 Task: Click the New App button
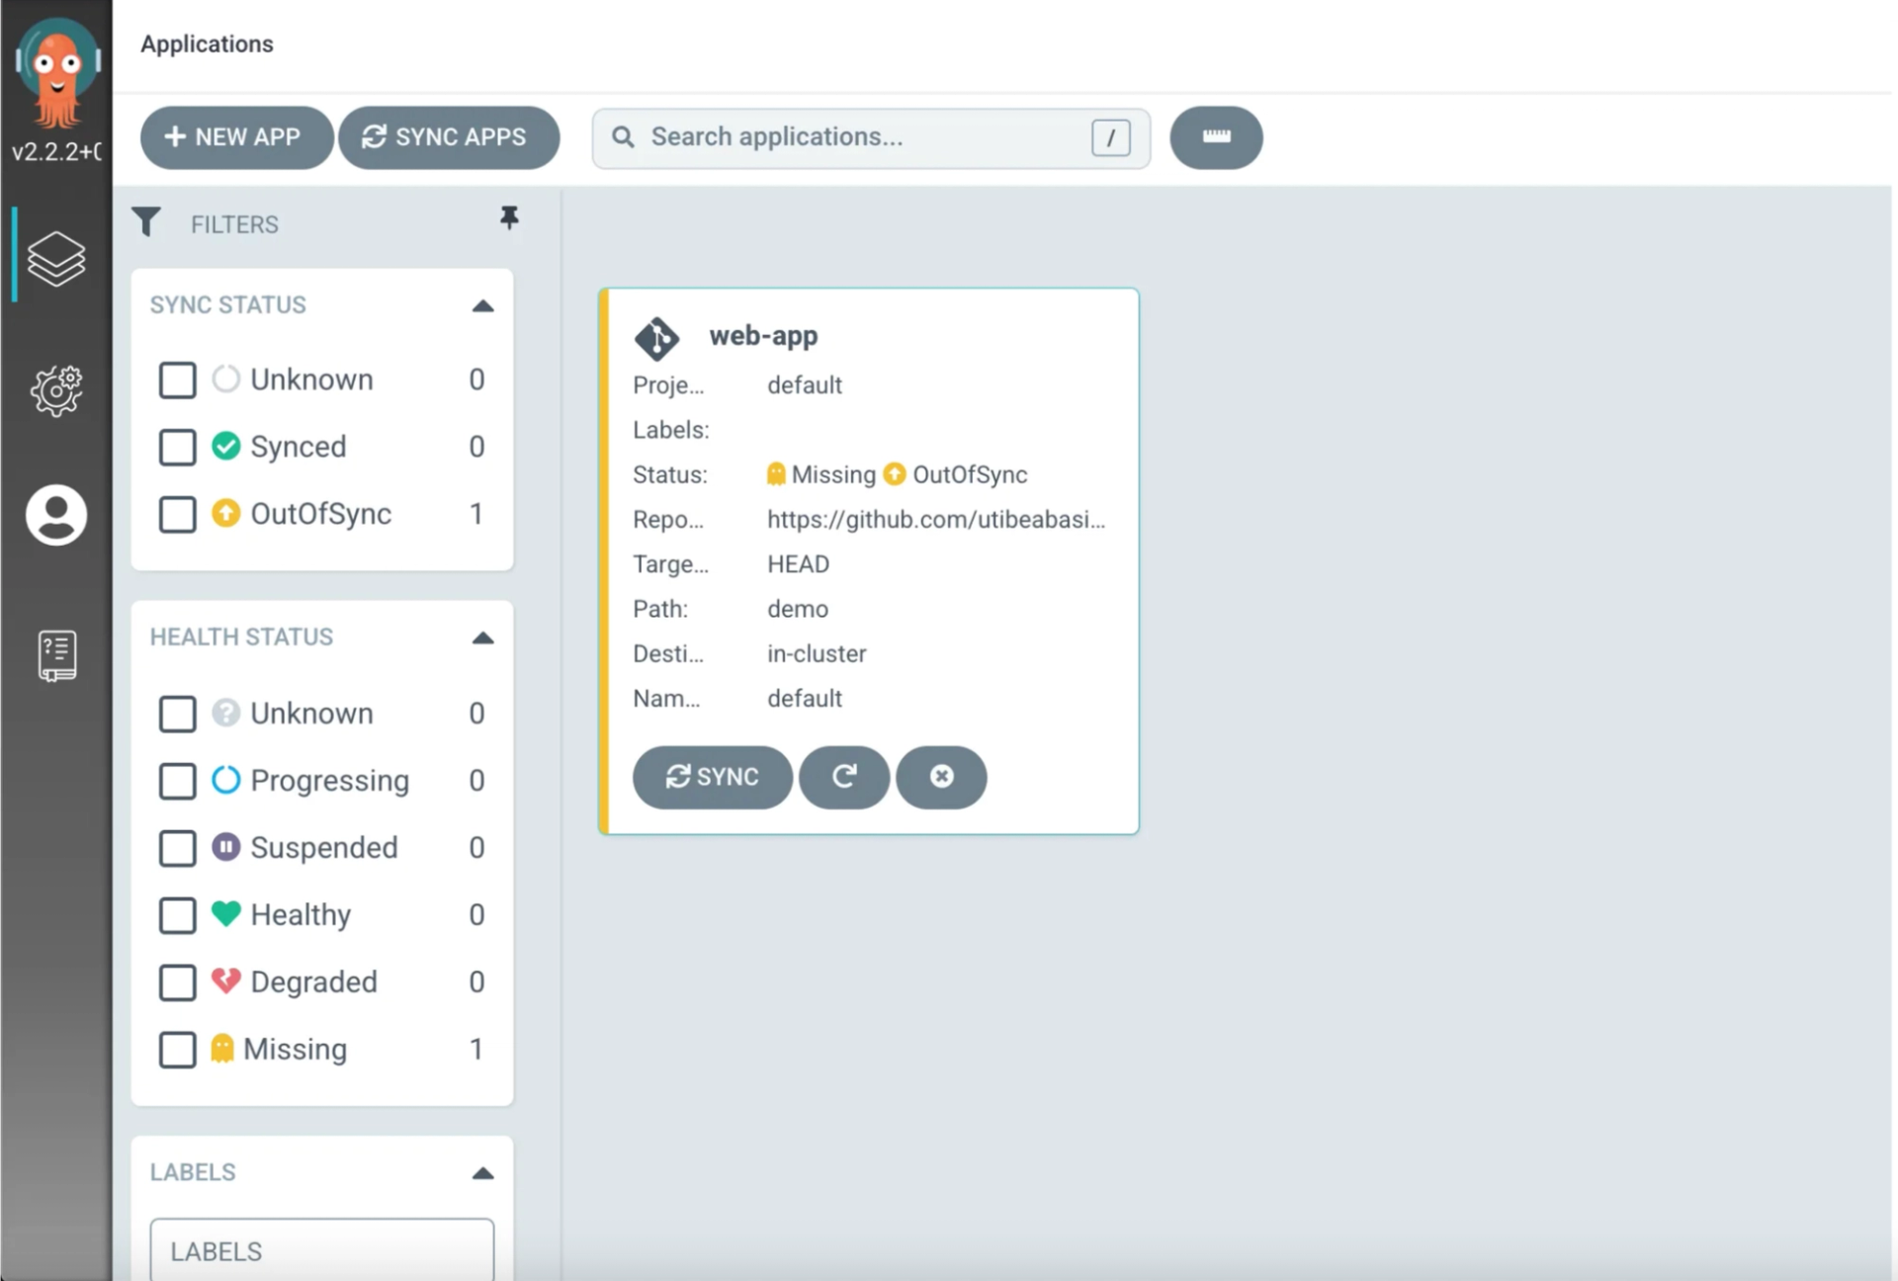236,137
